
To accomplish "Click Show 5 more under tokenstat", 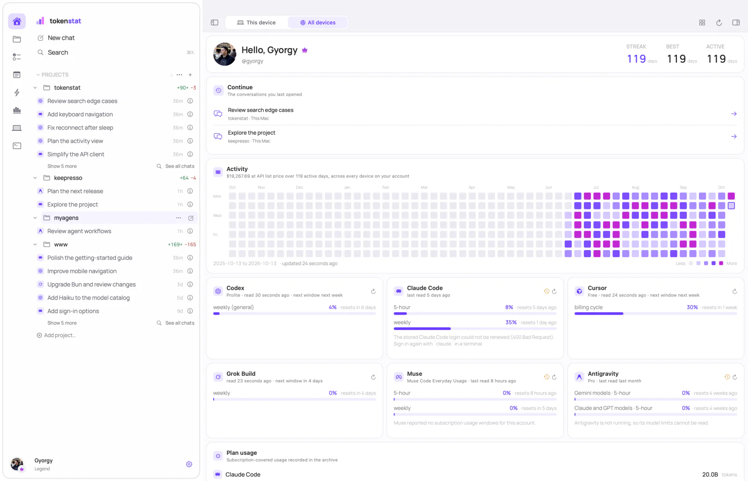I will click(x=62, y=166).
